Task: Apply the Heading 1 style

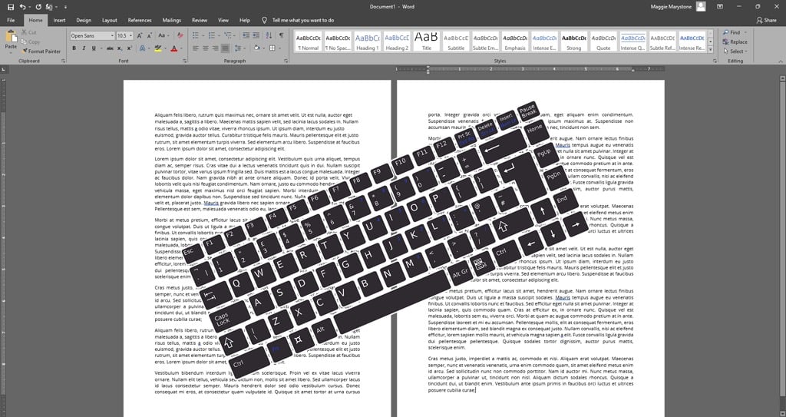Action: click(368, 42)
